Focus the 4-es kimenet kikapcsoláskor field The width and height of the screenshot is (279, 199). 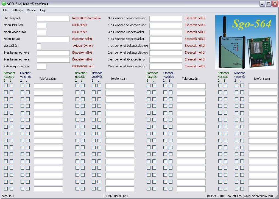166,39
